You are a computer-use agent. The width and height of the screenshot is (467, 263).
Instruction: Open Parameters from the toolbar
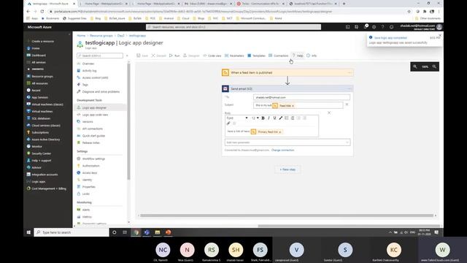pos(234,56)
